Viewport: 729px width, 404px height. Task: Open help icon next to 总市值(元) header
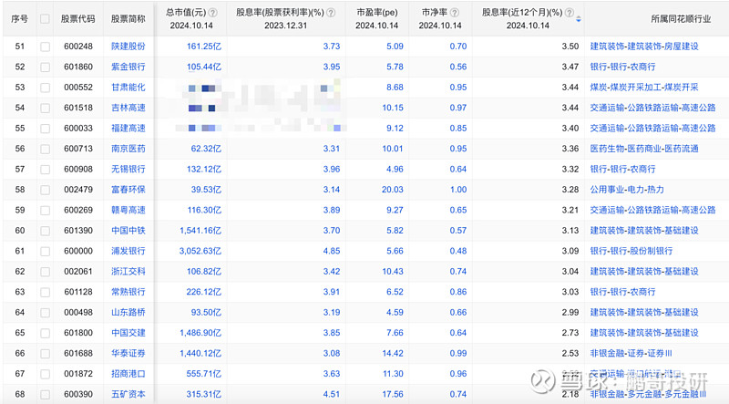click(213, 13)
